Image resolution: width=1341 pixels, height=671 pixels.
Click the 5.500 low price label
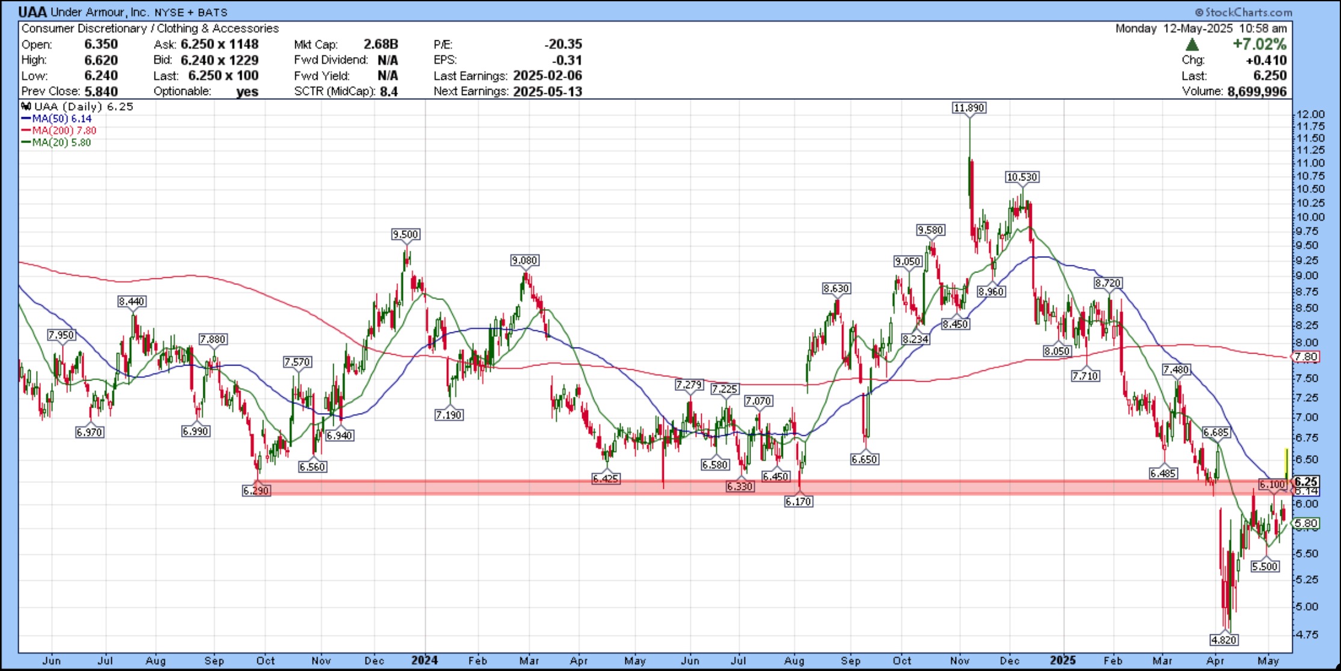pos(1265,566)
